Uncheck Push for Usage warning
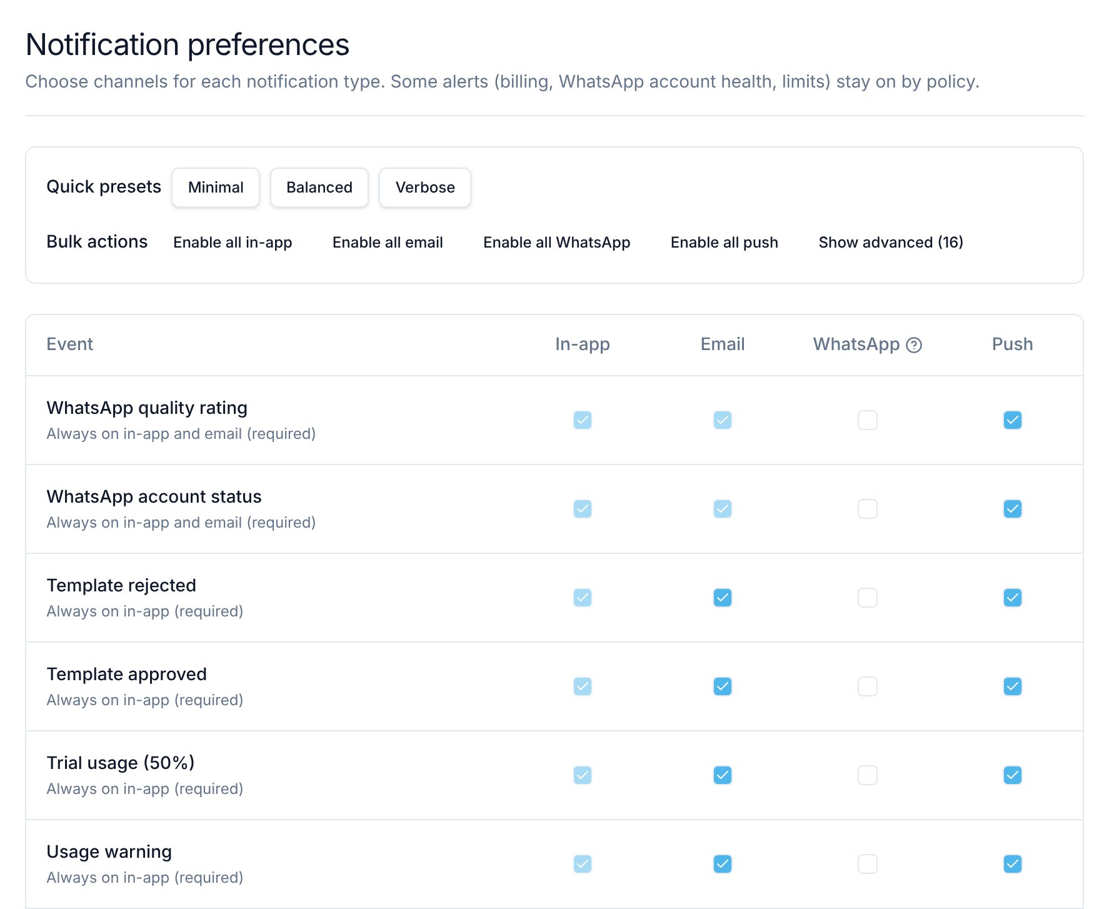Viewport: 1109px width, 909px height. (1013, 864)
